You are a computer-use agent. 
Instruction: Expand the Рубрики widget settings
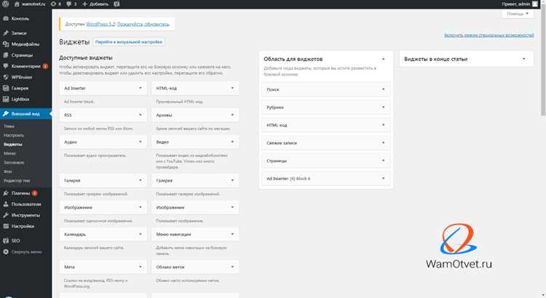326,107
